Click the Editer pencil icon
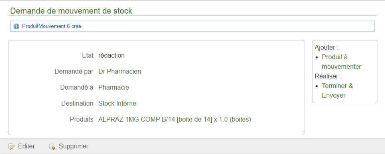Viewport: 385px width, 154px height. 11,146
